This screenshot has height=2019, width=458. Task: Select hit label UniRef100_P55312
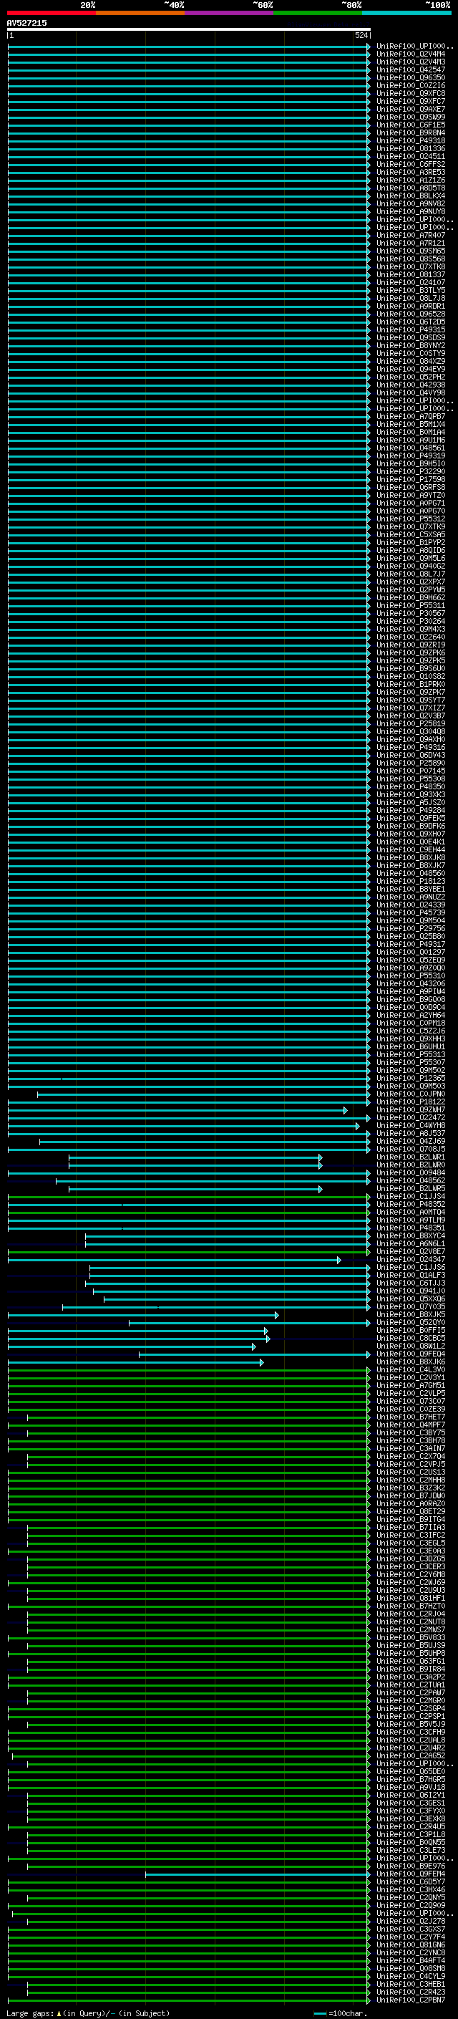[x=411, y=519]
